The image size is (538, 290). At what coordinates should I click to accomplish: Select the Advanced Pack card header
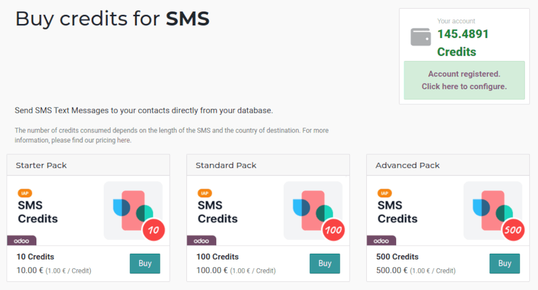pos(448,165)
